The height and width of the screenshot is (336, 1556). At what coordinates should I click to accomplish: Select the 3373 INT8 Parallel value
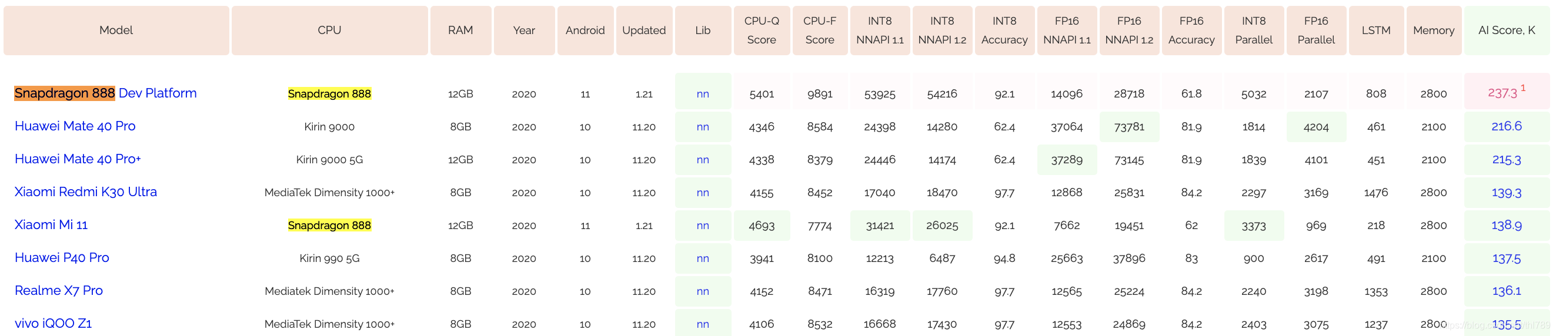click(1254, 225)
